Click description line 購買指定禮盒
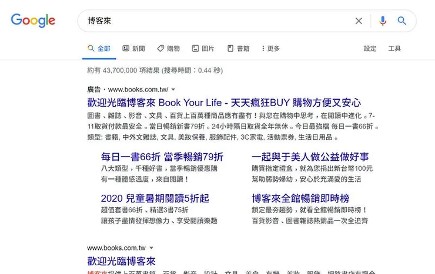 pos(312,168)
